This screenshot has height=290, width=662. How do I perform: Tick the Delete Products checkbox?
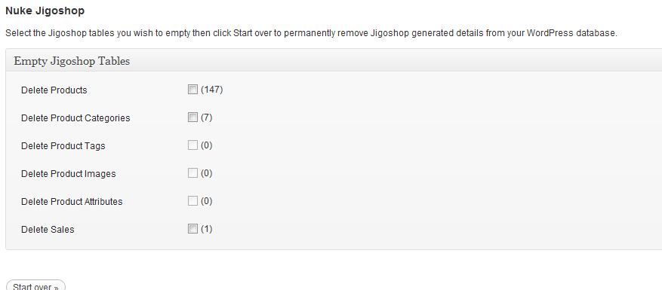pos(192,90)
